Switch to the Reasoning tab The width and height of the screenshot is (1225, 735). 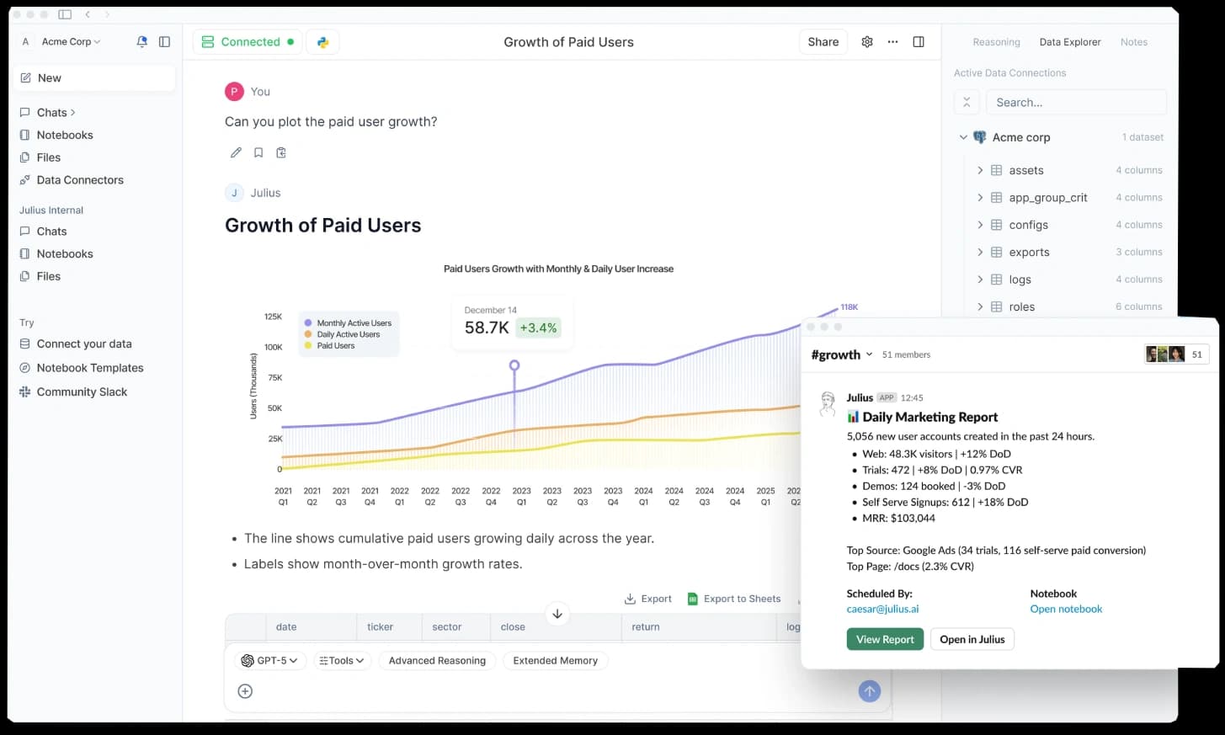[x=996, y=42]
